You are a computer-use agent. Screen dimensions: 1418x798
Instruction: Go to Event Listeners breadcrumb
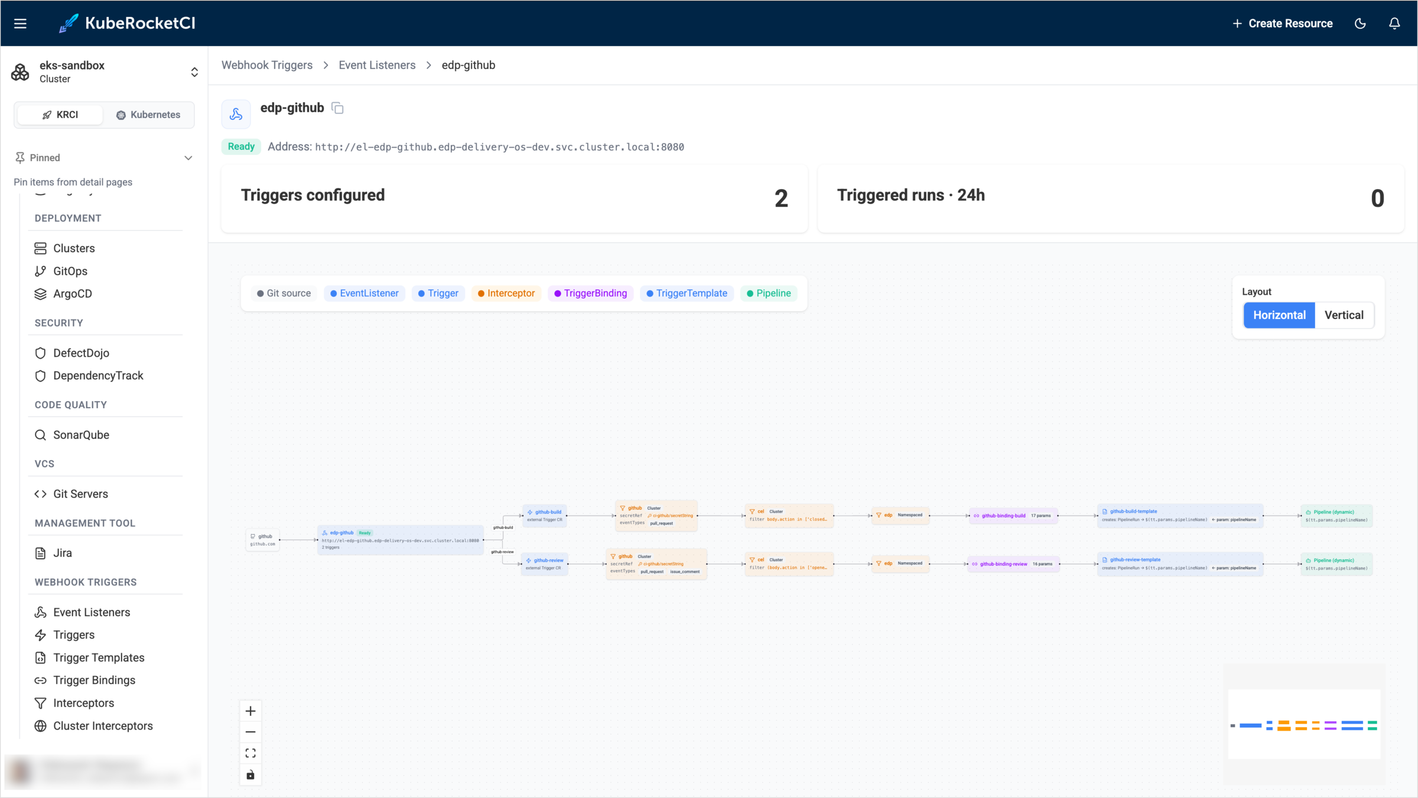377,65
